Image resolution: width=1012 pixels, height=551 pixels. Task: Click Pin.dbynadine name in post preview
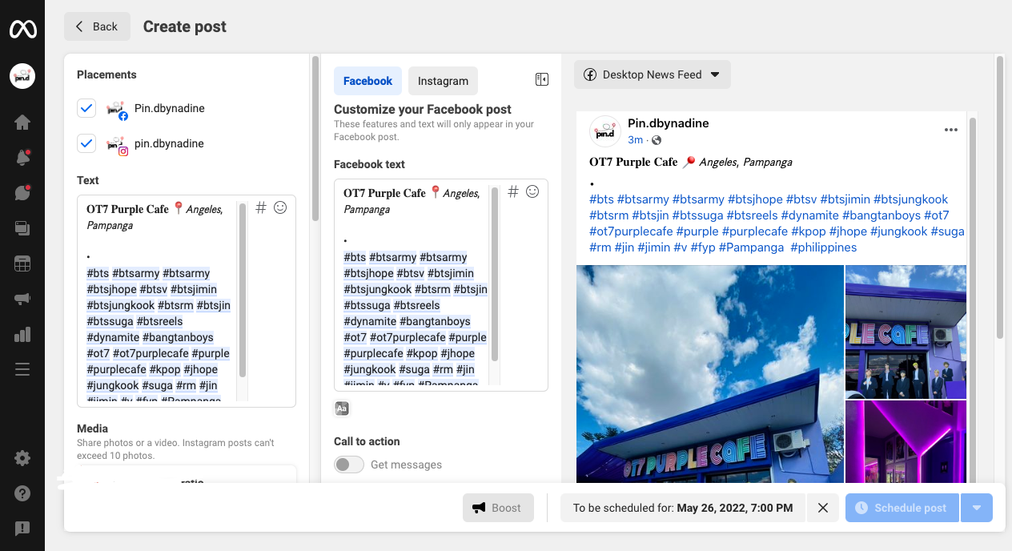pos(669,123)
